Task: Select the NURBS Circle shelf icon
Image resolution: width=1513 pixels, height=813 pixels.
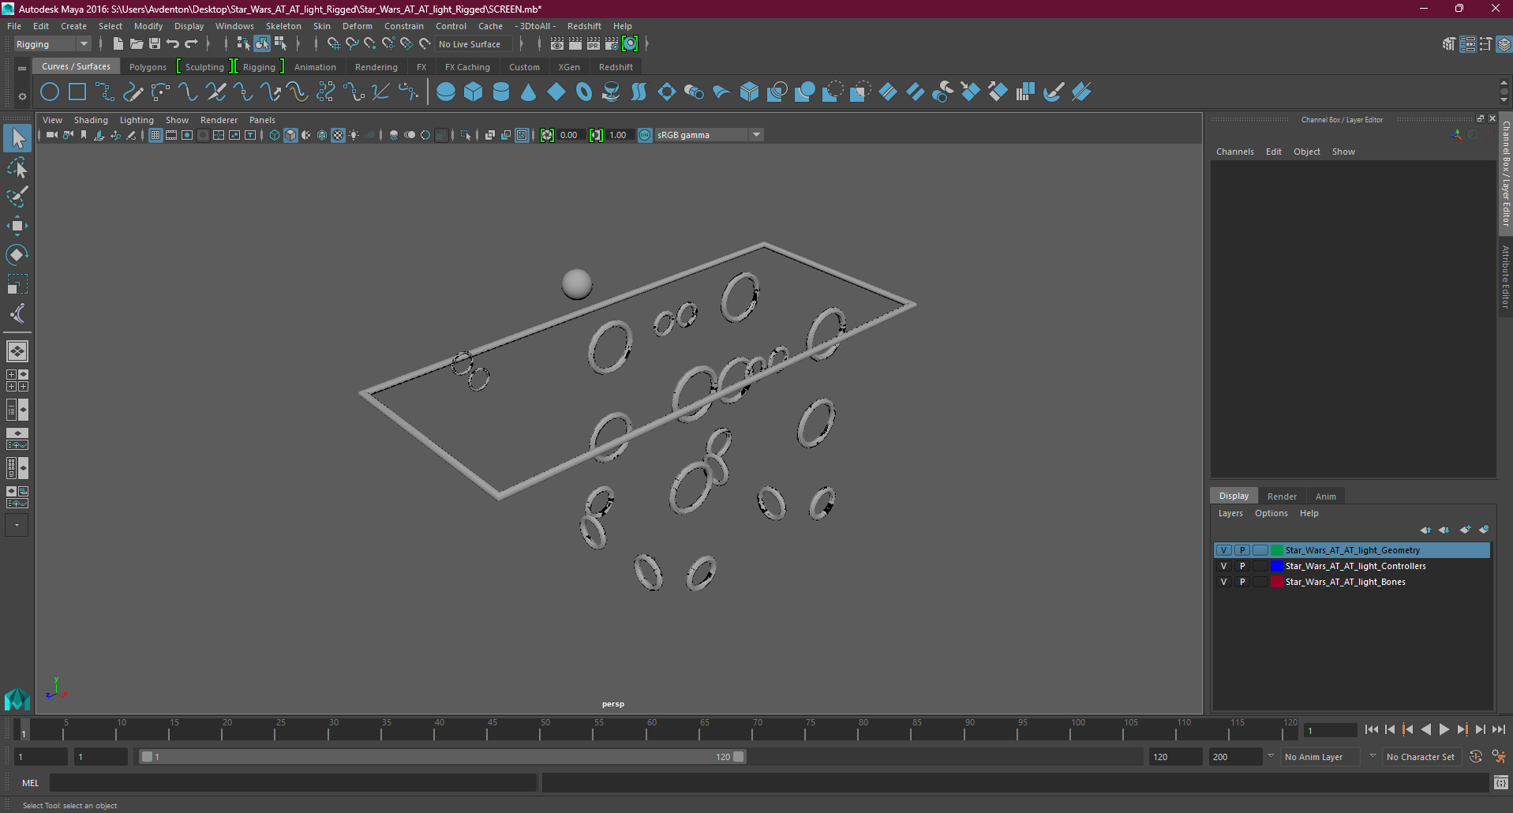Action: (x=50, y=92)
